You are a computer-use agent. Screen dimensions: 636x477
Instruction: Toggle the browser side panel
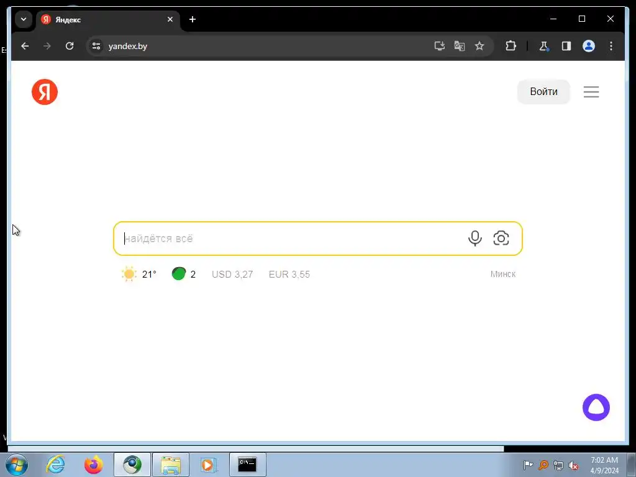pos(566,46)
